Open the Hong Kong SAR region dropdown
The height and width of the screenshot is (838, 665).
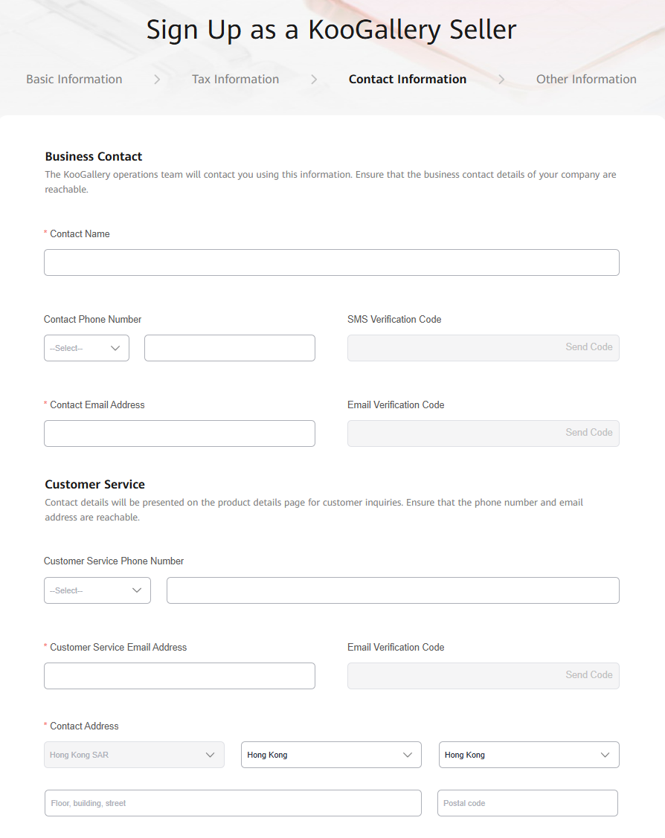pos(134,755)
